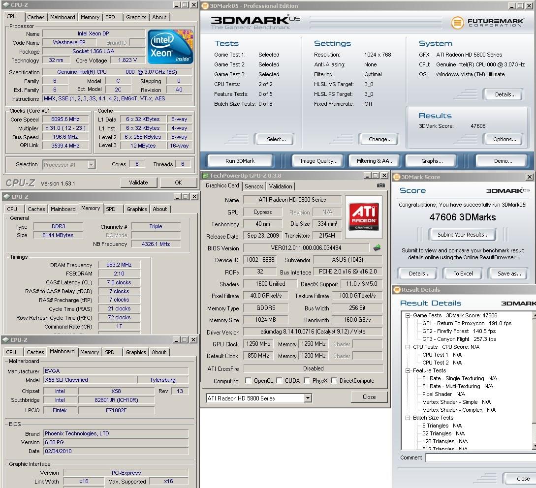Click the GPU-Z title bar icon

click(x=206, y=176)
